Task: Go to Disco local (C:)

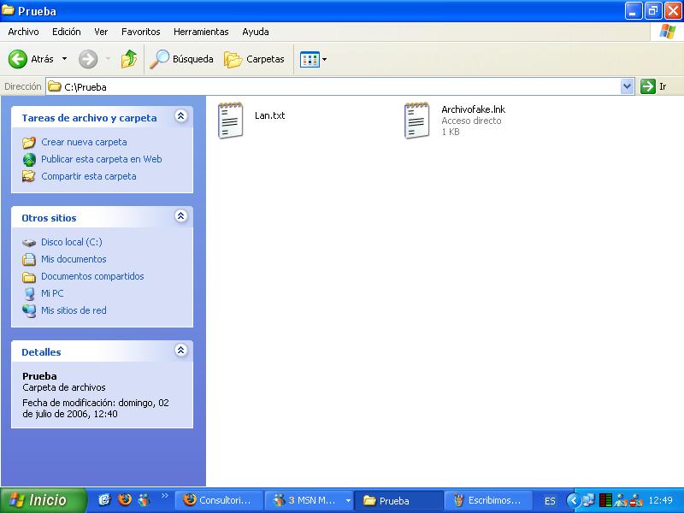Action: 71,242
